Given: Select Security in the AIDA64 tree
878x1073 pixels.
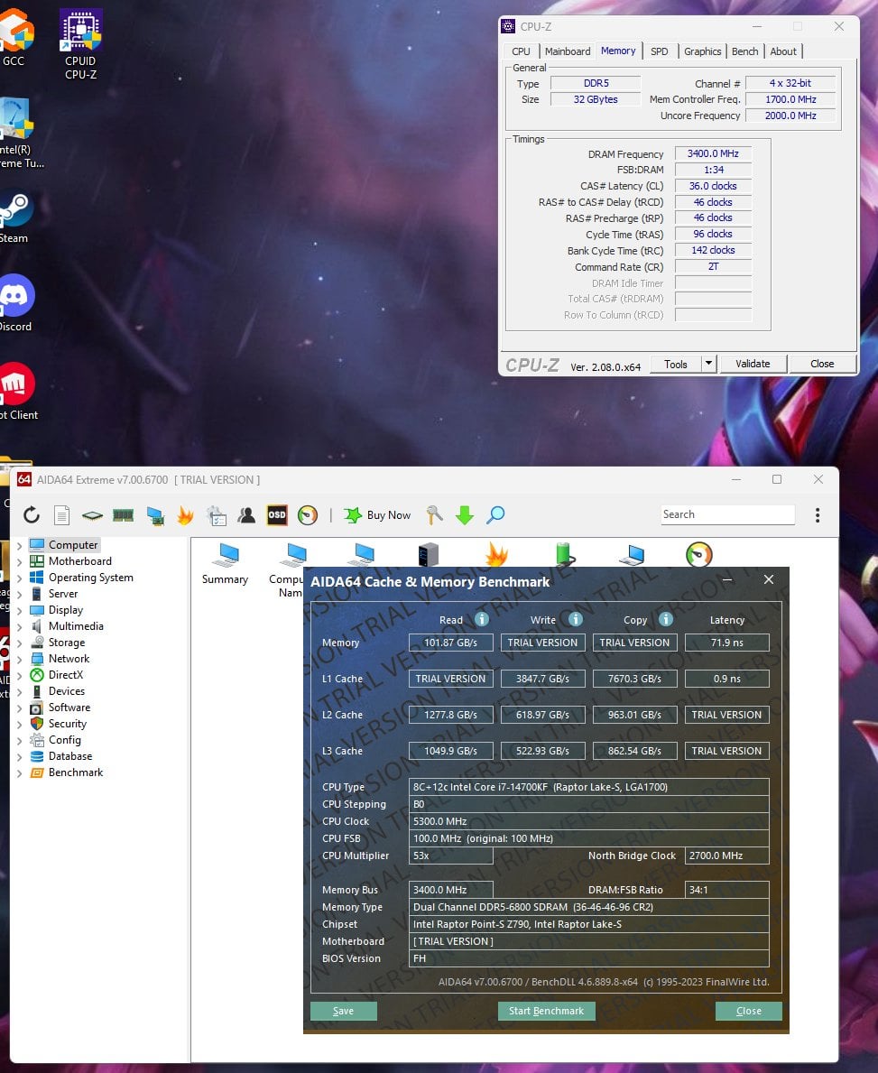Looking at the screenshot, I should click(x=67, y=724).
